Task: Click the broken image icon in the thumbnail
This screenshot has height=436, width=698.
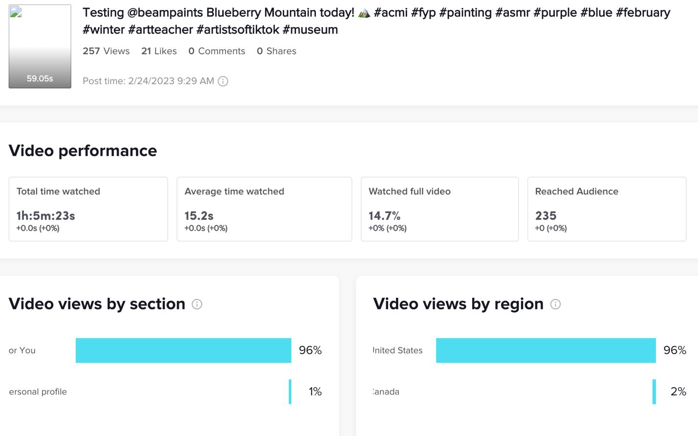Action: pyautogui.click(x=16, y=12)
